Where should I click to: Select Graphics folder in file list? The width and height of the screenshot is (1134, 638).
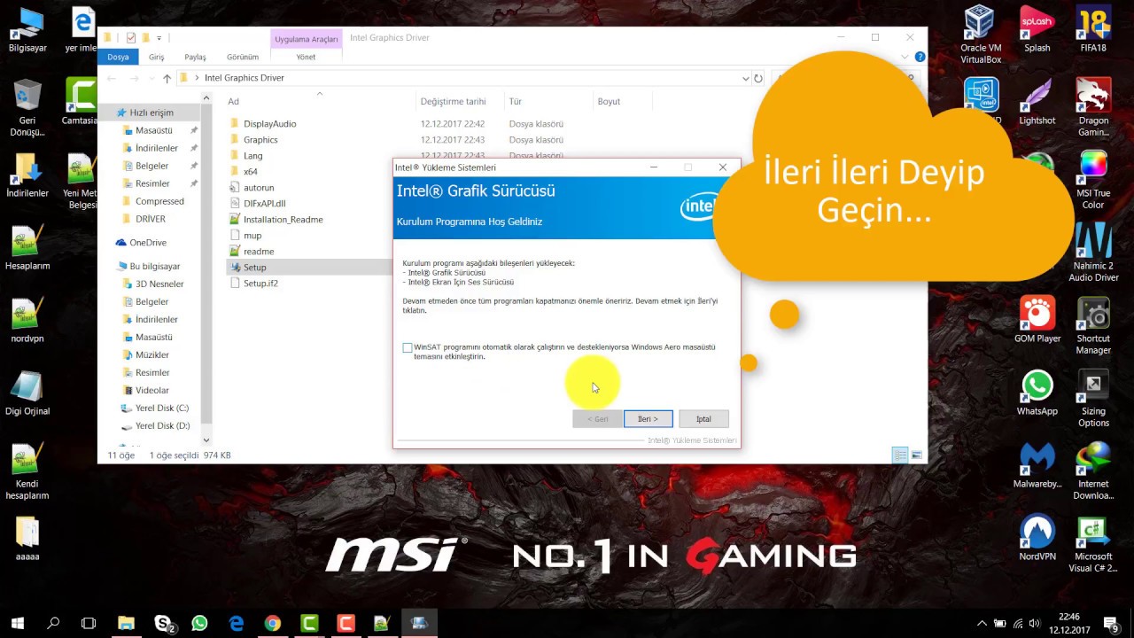click(x=260, y=140)
